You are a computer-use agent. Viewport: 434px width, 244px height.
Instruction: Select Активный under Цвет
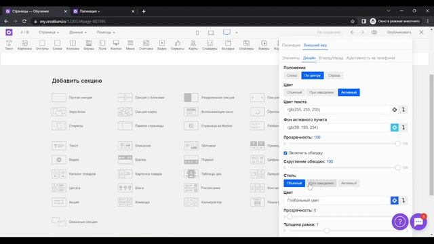349,92
